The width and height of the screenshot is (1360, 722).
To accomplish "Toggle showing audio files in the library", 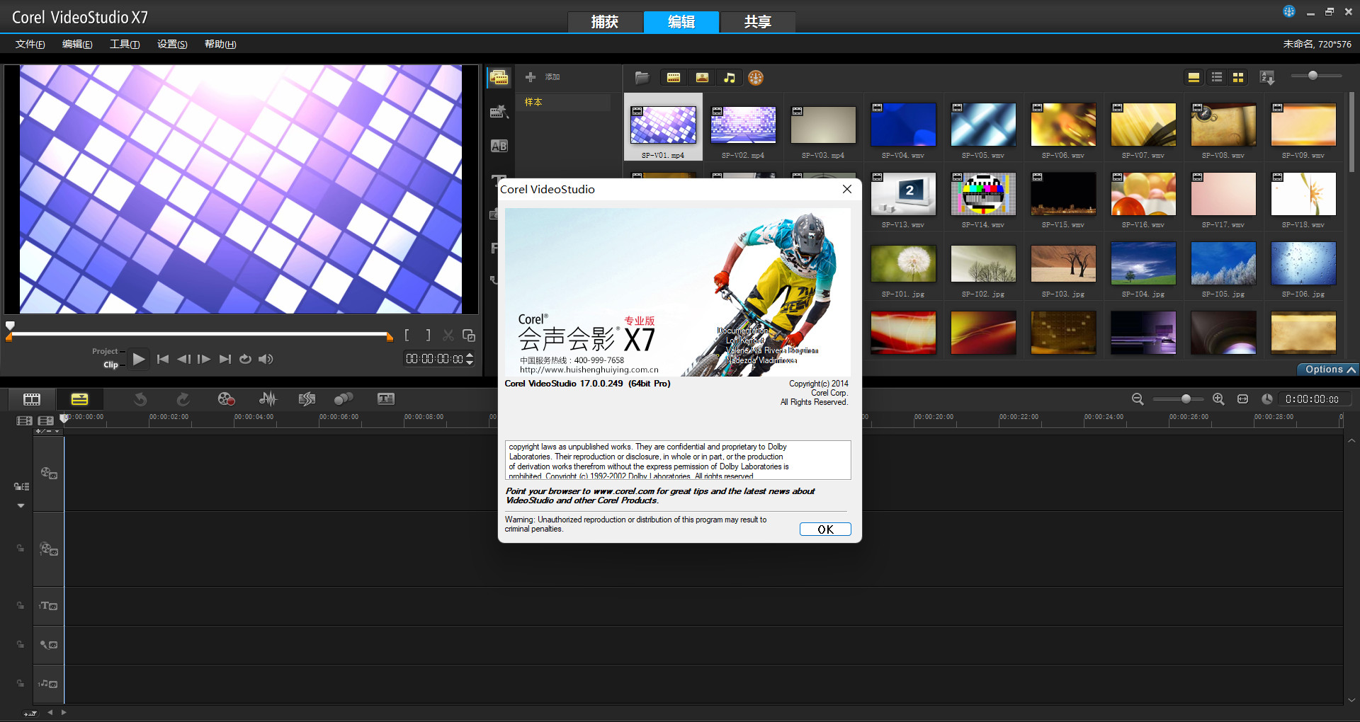I will click(x=730, y=78).
